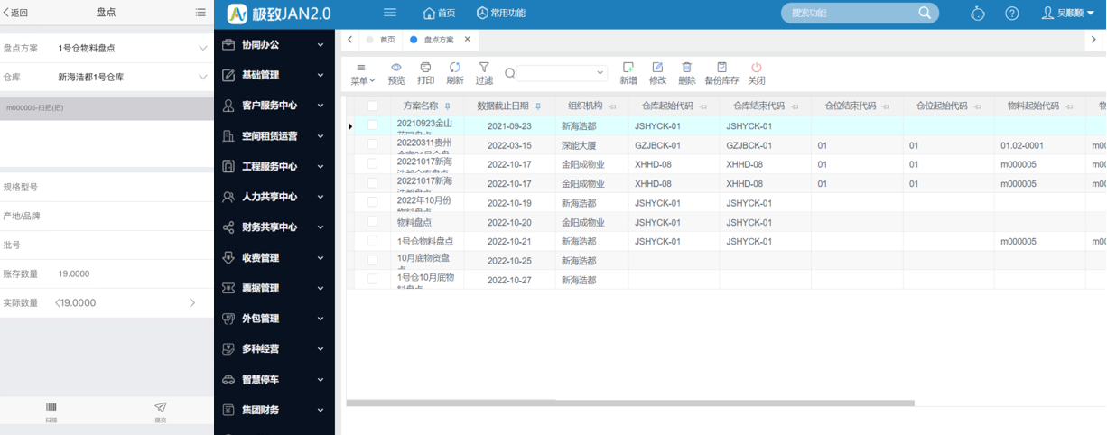Viewport: 1107px width, 435px height.
Task: Check the row 2021-09-23 checkbox
Action: (372, 126)
